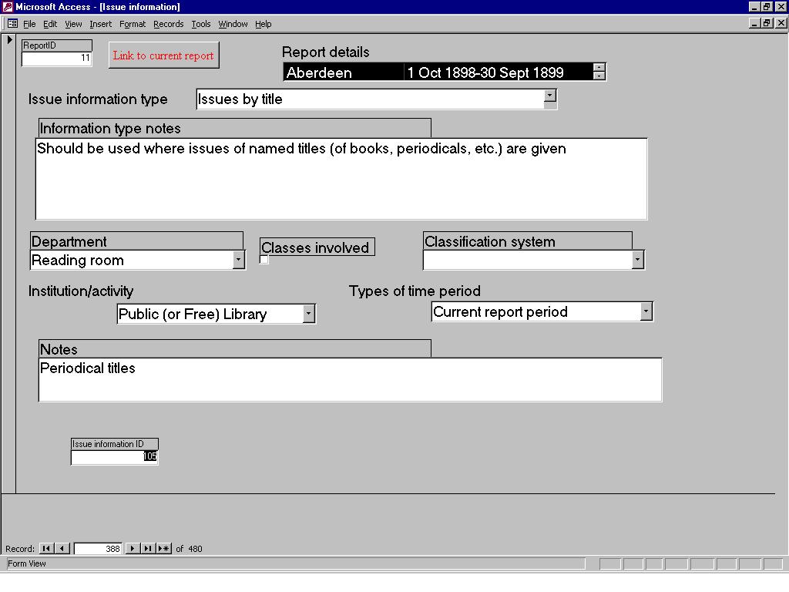Click the Issues by title combo text
789x592 pixels.
240,99
